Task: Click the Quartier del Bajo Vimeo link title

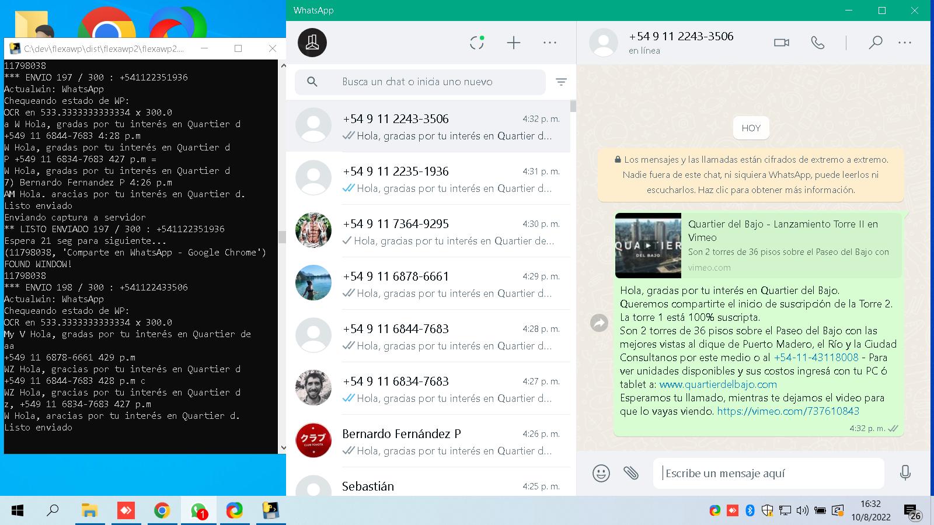Action: [x=783, y=230]
